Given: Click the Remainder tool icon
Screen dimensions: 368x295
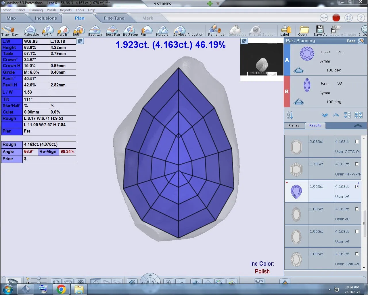Looking at the screenshot, I should tap(217, 31).
